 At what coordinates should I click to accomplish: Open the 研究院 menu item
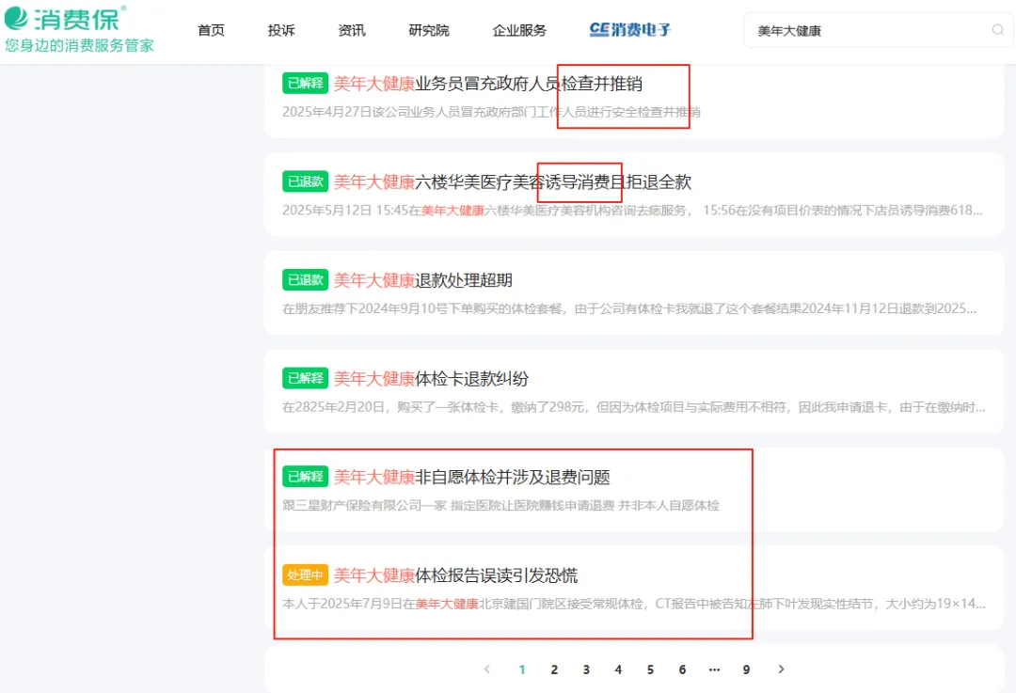[x=429, y=30]
